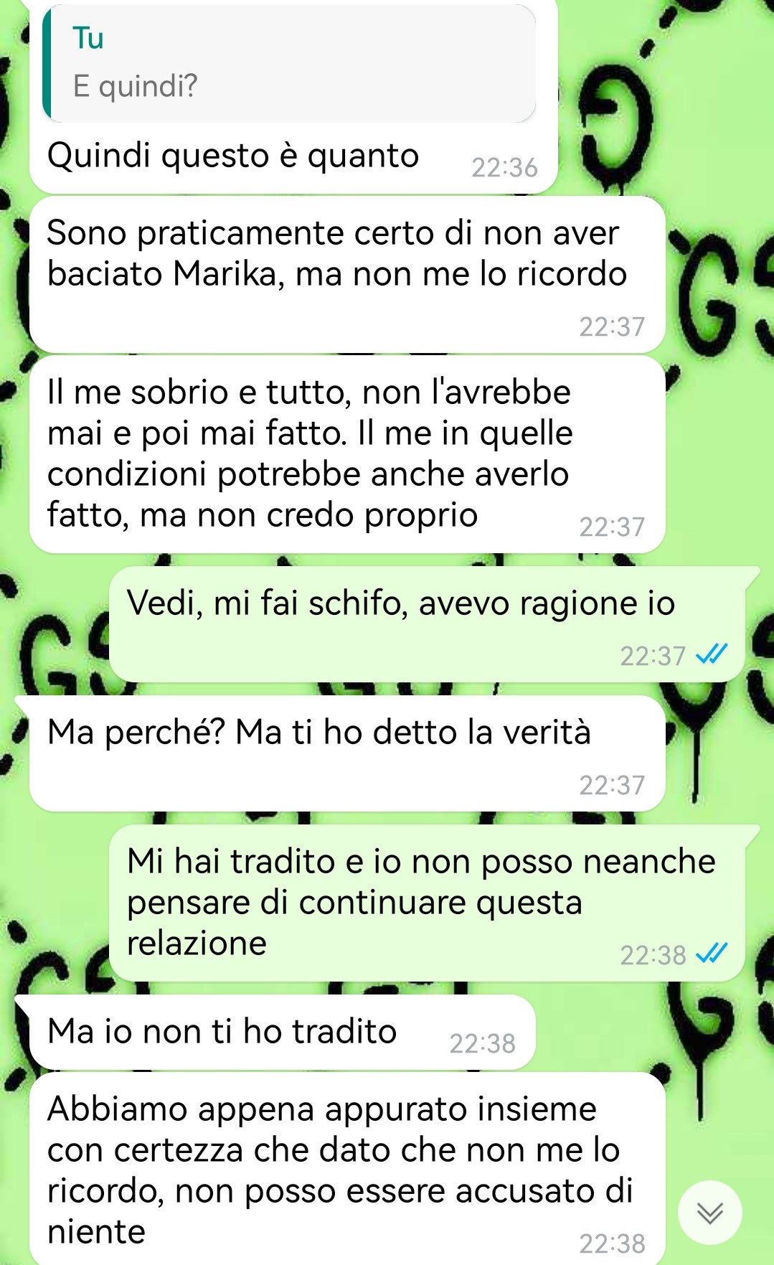The width and height of the screenshot is (774, 1265).
Task: Tap blue read ticks on 22:37 message
Action: (x=712, y=655)
